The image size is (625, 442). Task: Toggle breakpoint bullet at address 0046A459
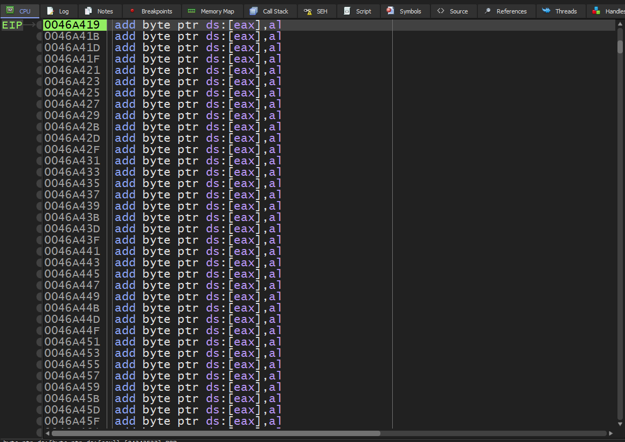pyautogui.click(x=39, y=387)
